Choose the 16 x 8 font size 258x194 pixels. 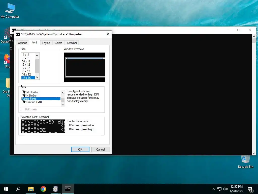pyautogui.click(x=28, y=61)
